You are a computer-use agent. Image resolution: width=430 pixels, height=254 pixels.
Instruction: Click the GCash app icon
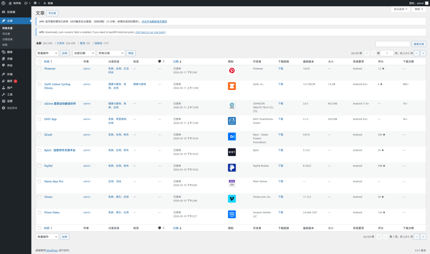(x=232, y=137)
